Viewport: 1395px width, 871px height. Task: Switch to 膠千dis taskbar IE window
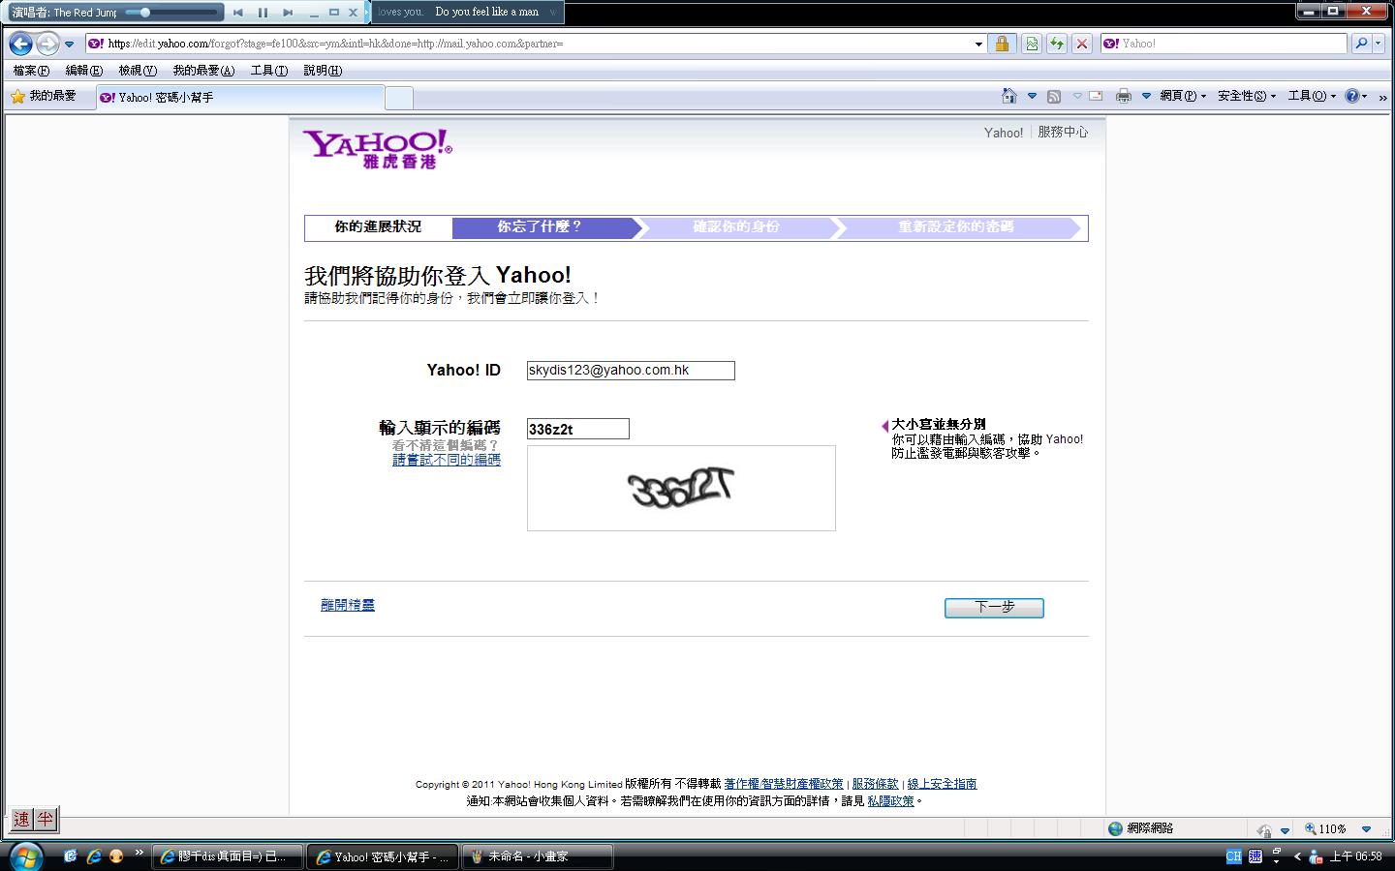229,856
